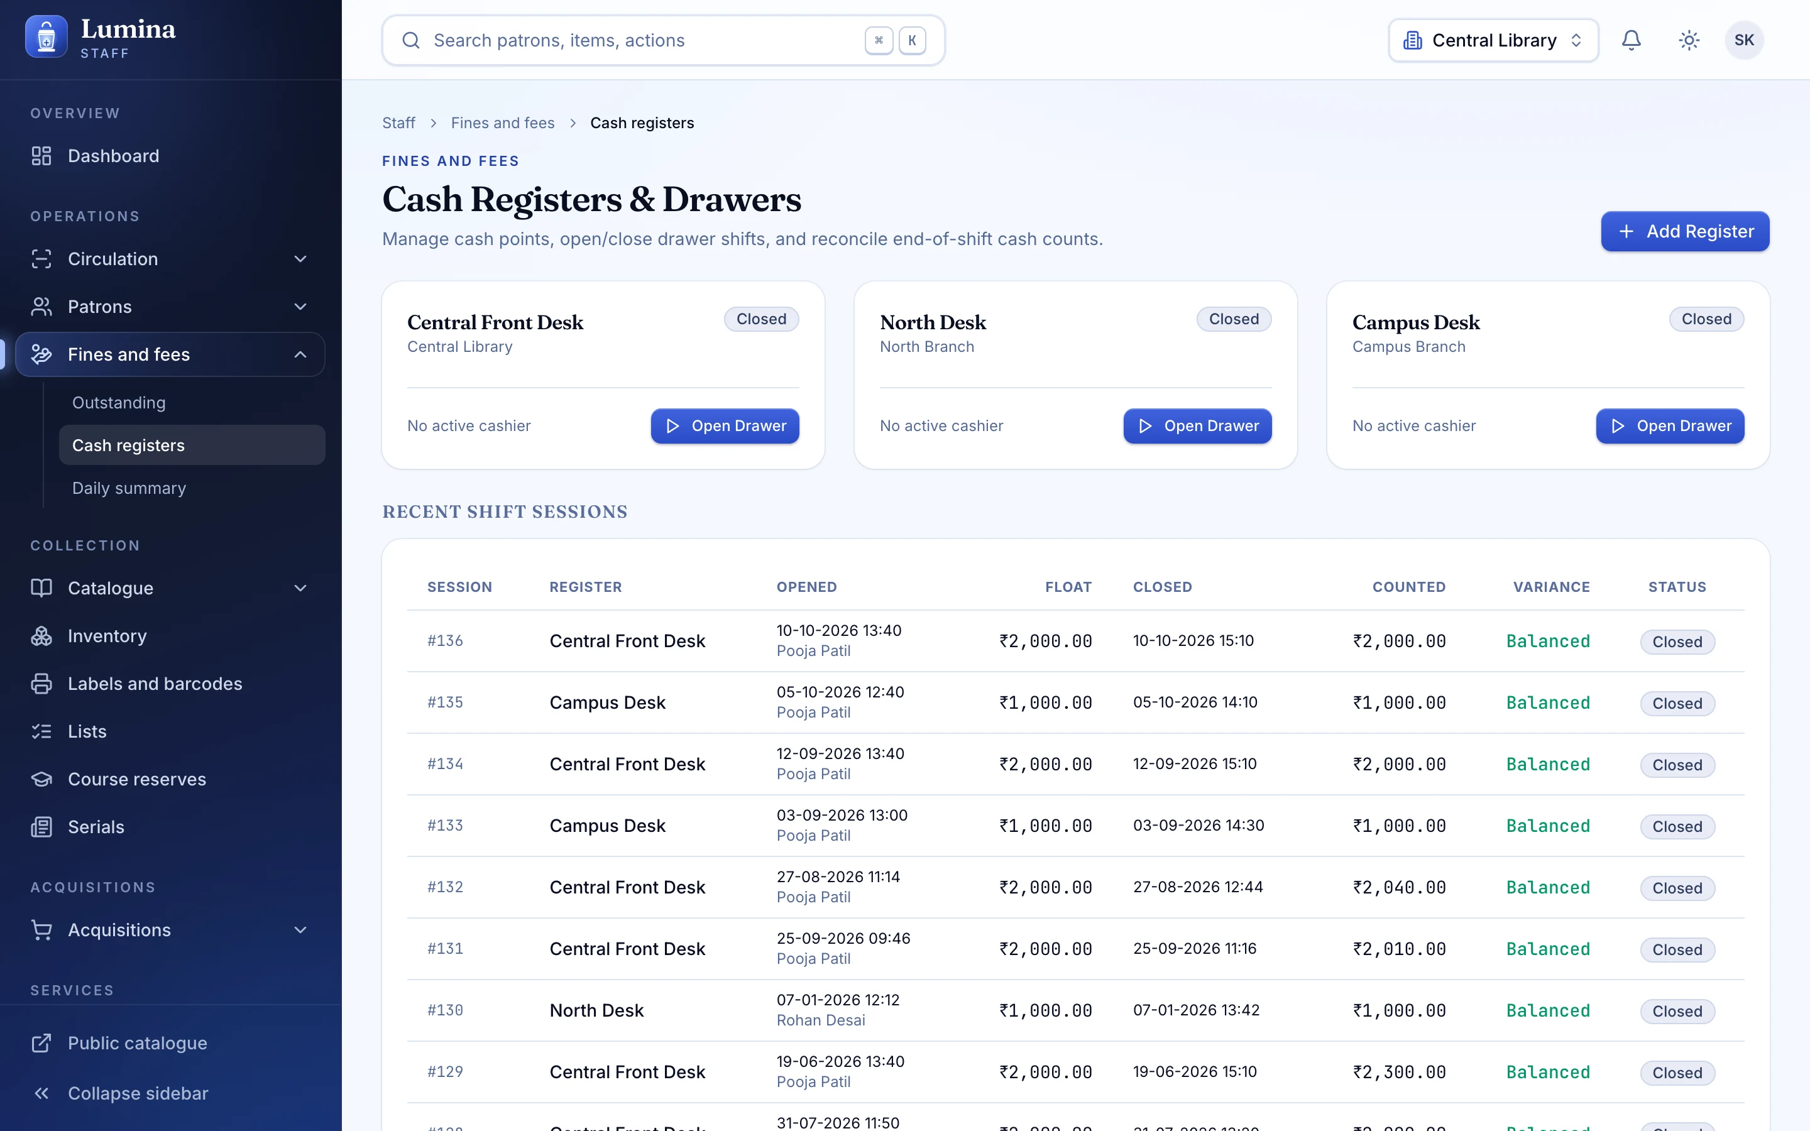1810x1131 pixels.
Task: Click the Lists checklist icon
Action: pyautogui.click(x=41, y=731)
